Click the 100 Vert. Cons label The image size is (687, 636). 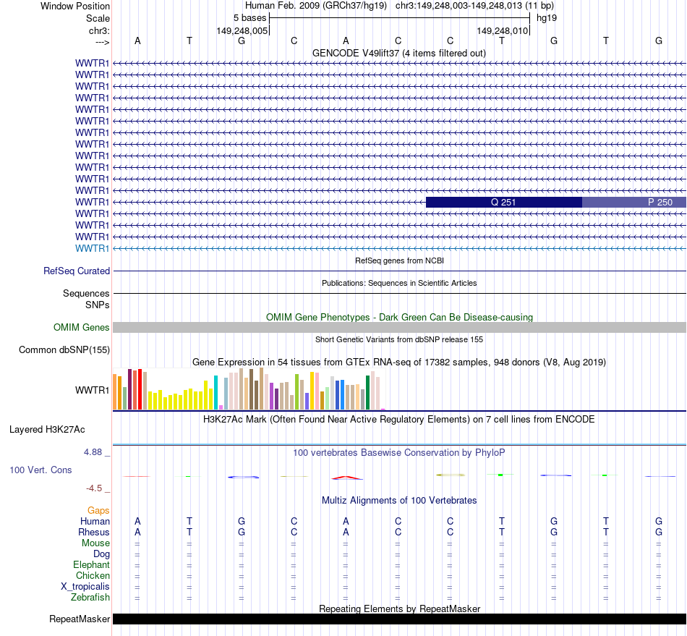[40, 470]
